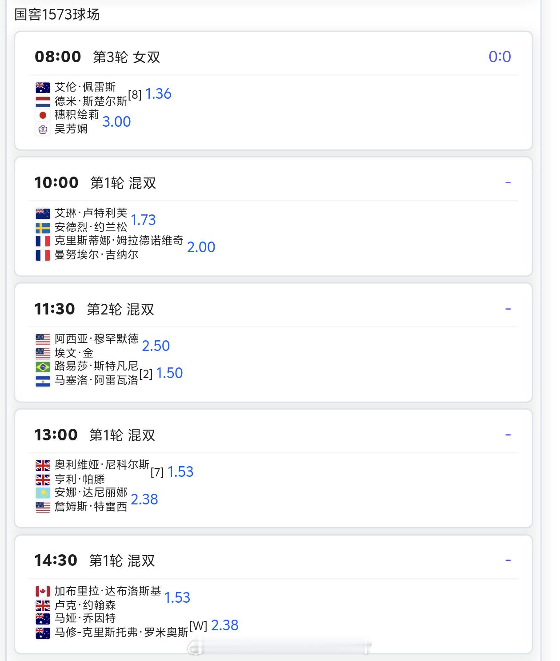The height and width of the screenshot is (661, 560).
Task: Open player 马修-克里斯托弗·罗米奥斯
Action: point(121,632)
